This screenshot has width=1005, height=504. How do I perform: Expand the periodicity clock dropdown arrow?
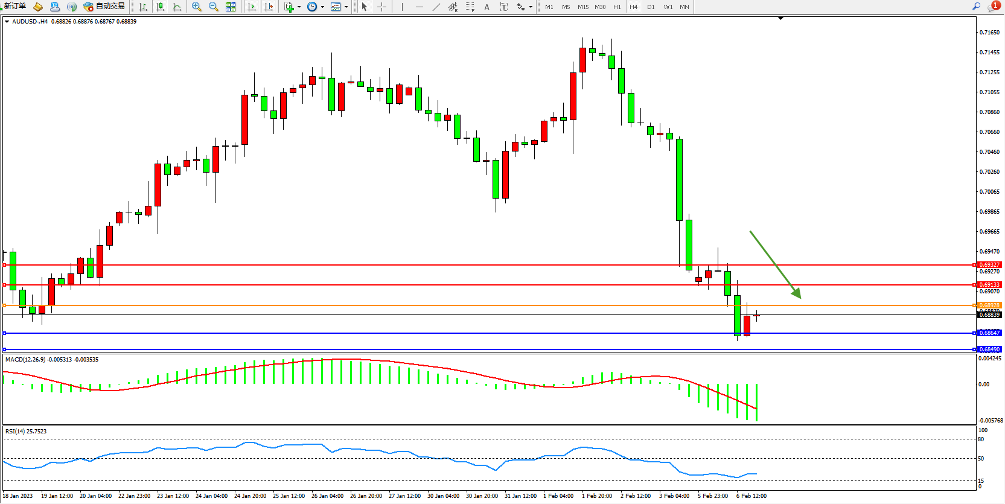click(322, 7)
